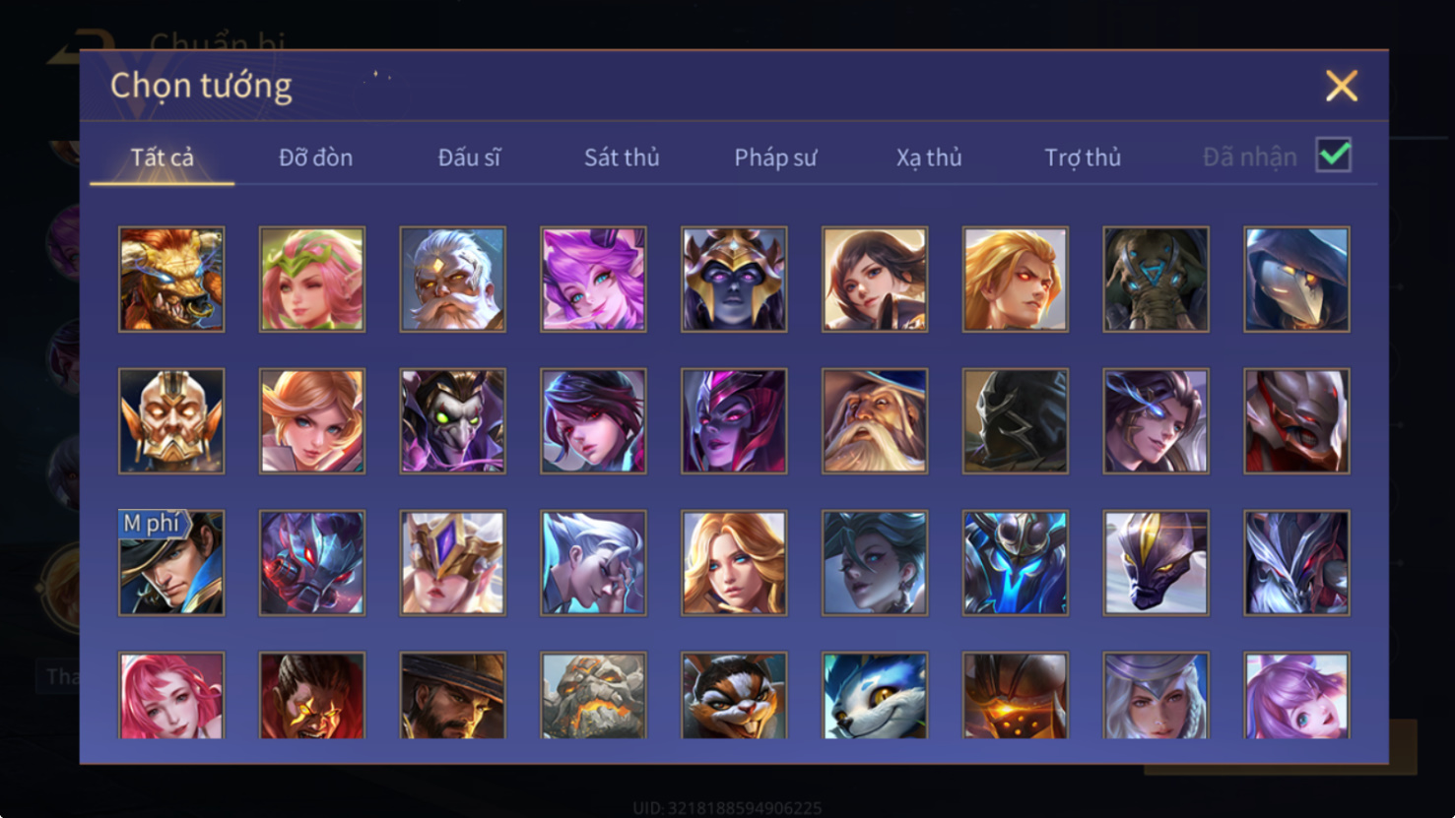Viewport: 1455px width, 818px height.
Task: View the Trợ thủ tab
Action: [1083, 157]
